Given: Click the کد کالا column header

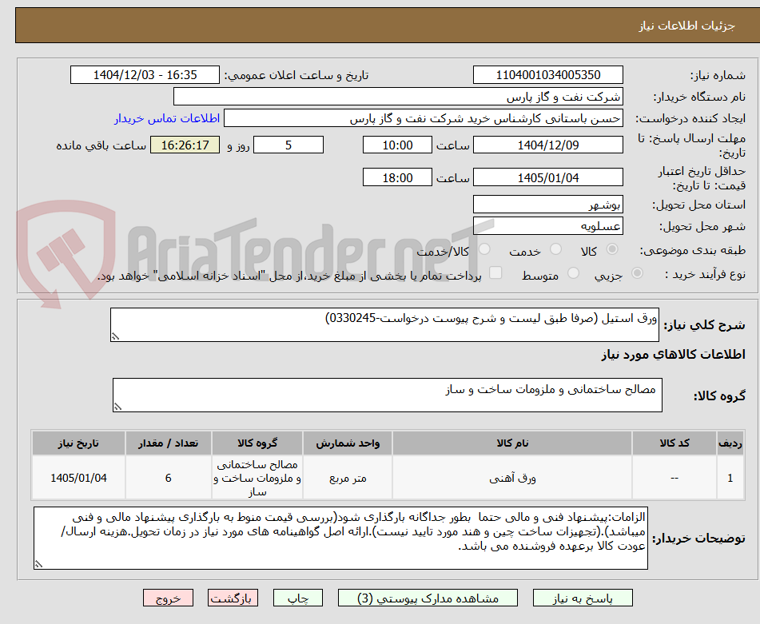Looking at the screenshot, I should [x=674, y=443].
